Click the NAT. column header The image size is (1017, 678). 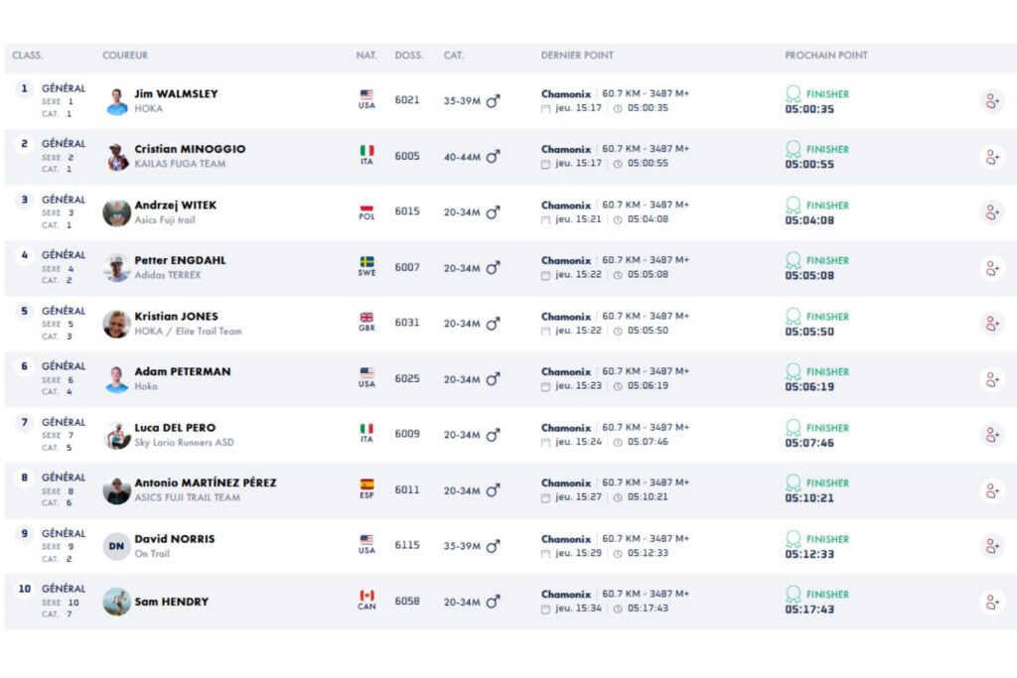pos(366,56)
